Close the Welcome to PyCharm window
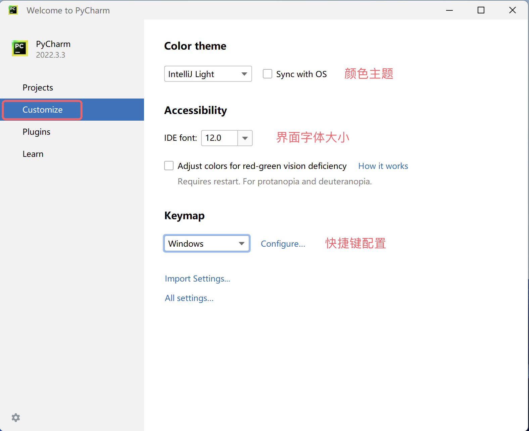The image size is (529, 431). tap(512, 10)
